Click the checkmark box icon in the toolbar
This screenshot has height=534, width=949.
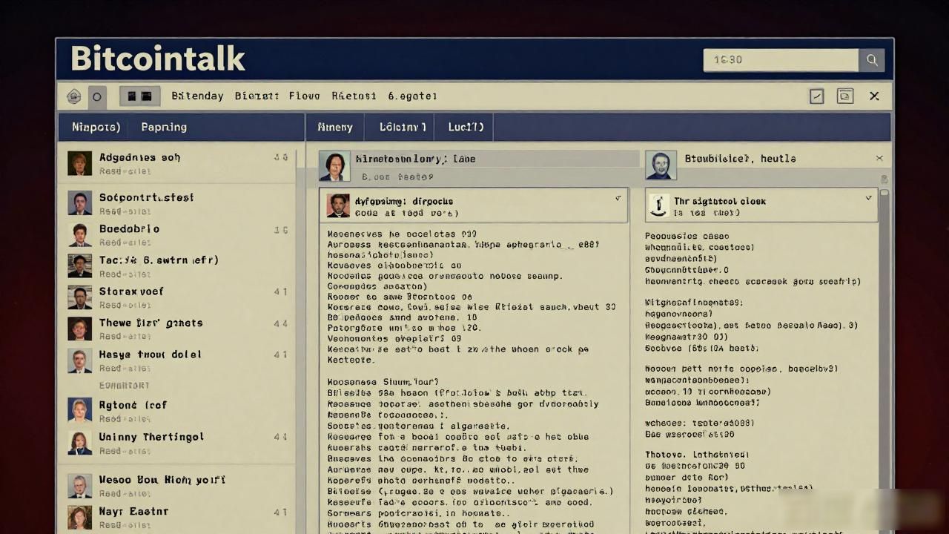coord(816,96)
